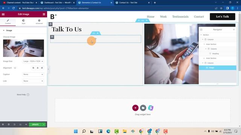The height and width of the screenshot is (135, 241).
Task: Open Windows taskbar search
Action: click(84, 131)
